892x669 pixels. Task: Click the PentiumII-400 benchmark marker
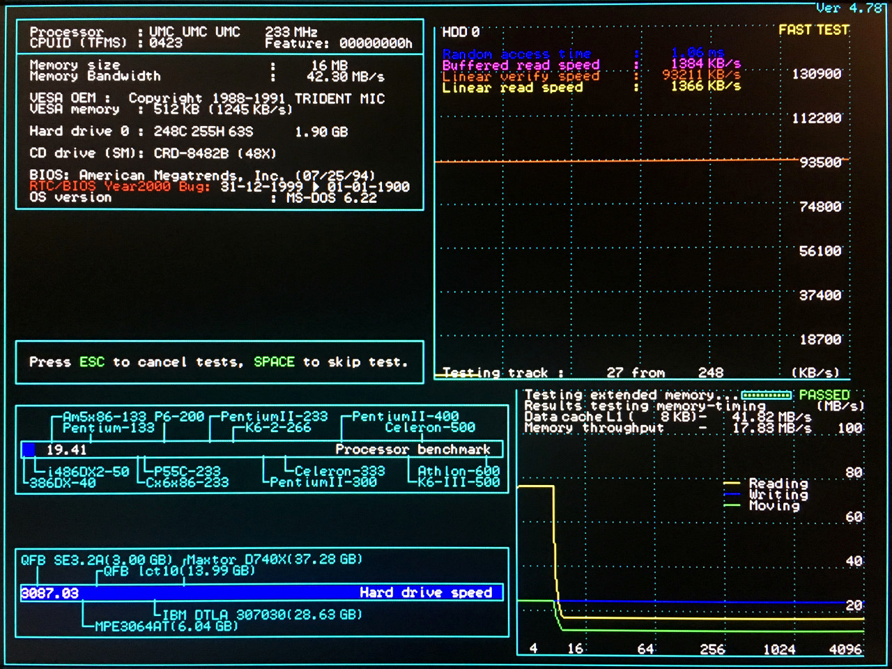tap(405, 416)
